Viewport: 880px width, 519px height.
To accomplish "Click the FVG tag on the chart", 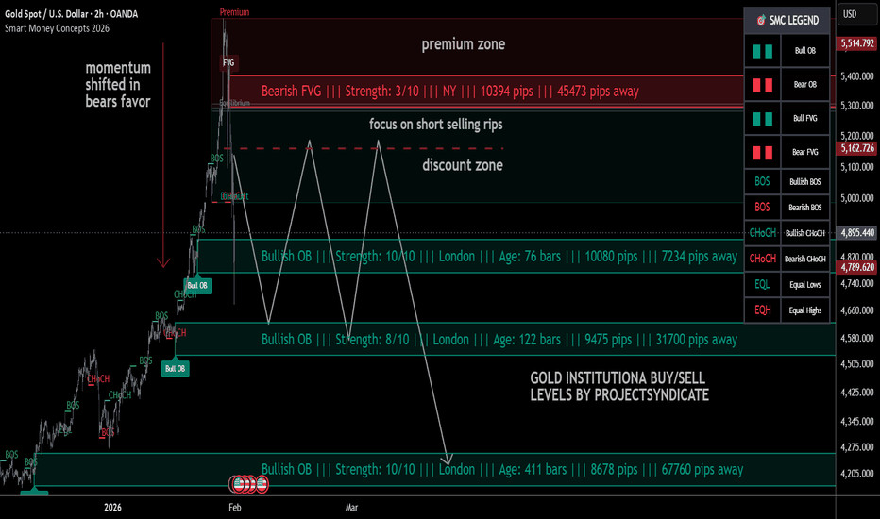I will 228,63.
